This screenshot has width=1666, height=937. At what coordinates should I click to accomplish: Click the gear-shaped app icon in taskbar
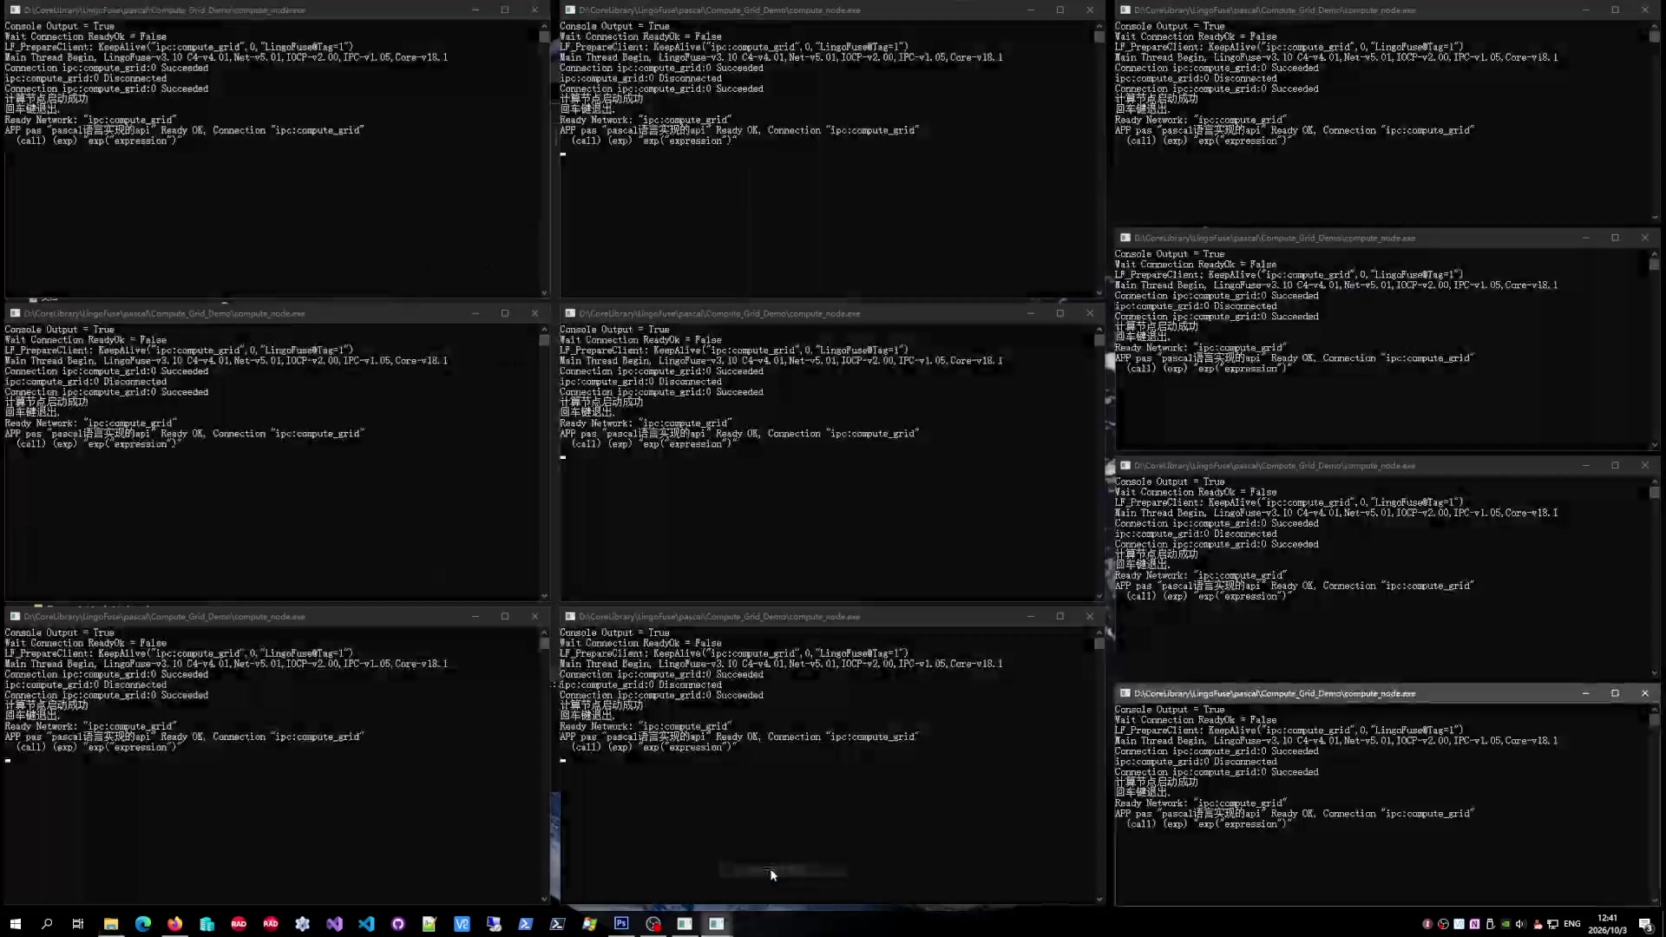click(x=302, y=924)
